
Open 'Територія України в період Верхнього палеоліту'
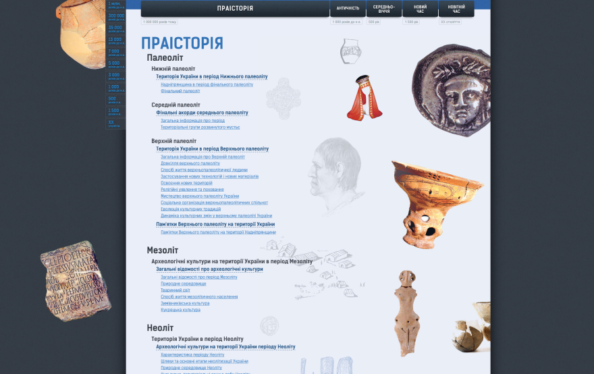[x=212, y=149]
